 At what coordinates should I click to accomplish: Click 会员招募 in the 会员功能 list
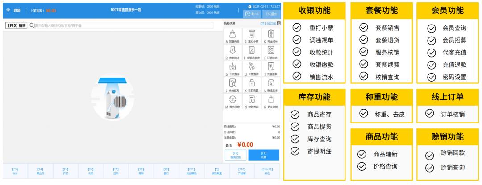pos(454,40)
